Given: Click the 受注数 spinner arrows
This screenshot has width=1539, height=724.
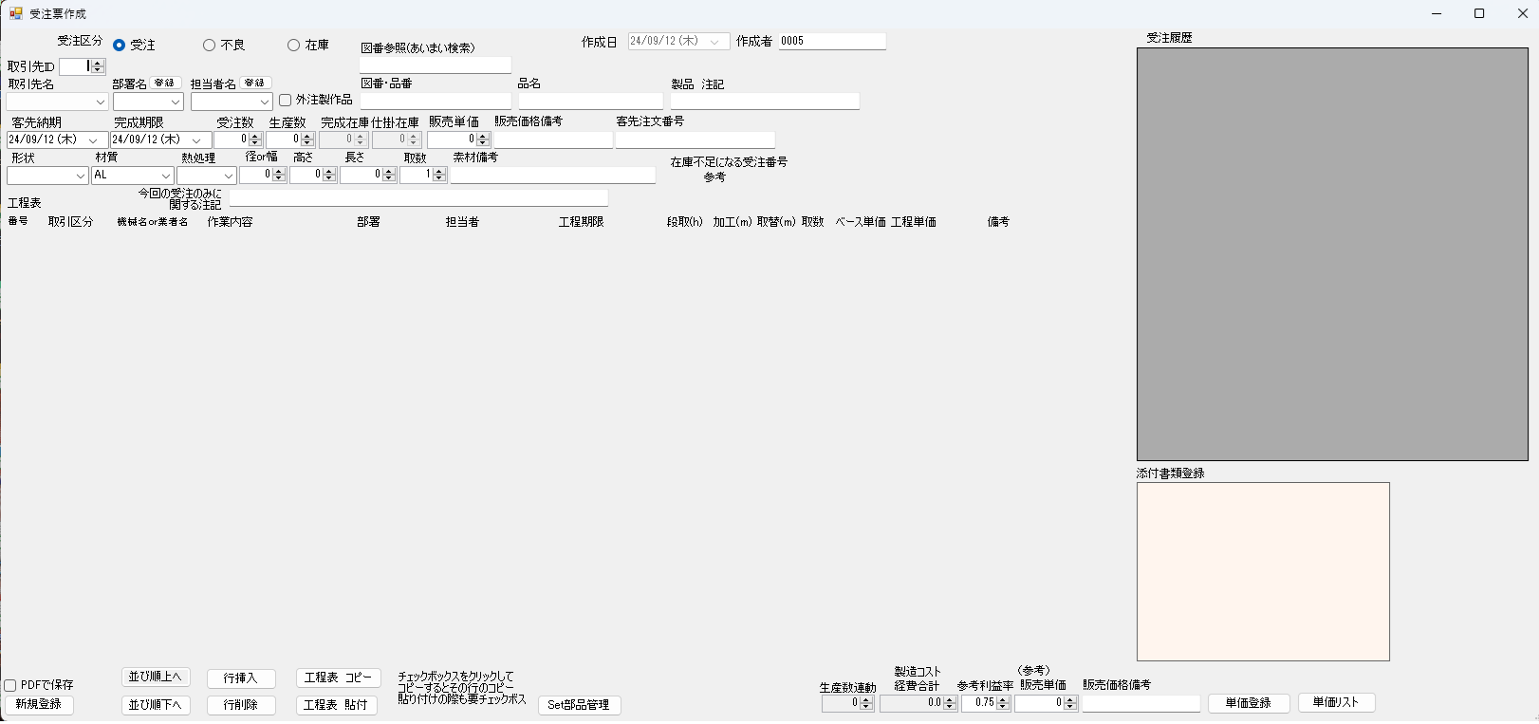Looking at the screenshot, I should click(x=254, y=139).
